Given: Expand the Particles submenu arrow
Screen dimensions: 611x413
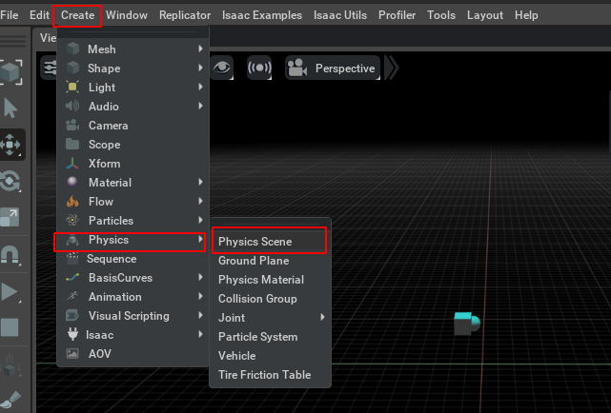Looking at the screenshot, I should click(x=200, y=220).
